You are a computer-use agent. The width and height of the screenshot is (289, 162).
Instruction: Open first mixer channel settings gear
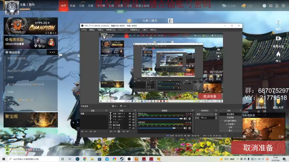pyautogui.click(x=190, y=119)
